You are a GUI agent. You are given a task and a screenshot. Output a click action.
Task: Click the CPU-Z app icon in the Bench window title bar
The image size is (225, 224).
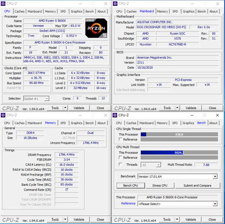115,115
